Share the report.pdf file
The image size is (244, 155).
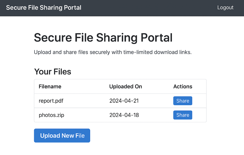tap(183, 101)
